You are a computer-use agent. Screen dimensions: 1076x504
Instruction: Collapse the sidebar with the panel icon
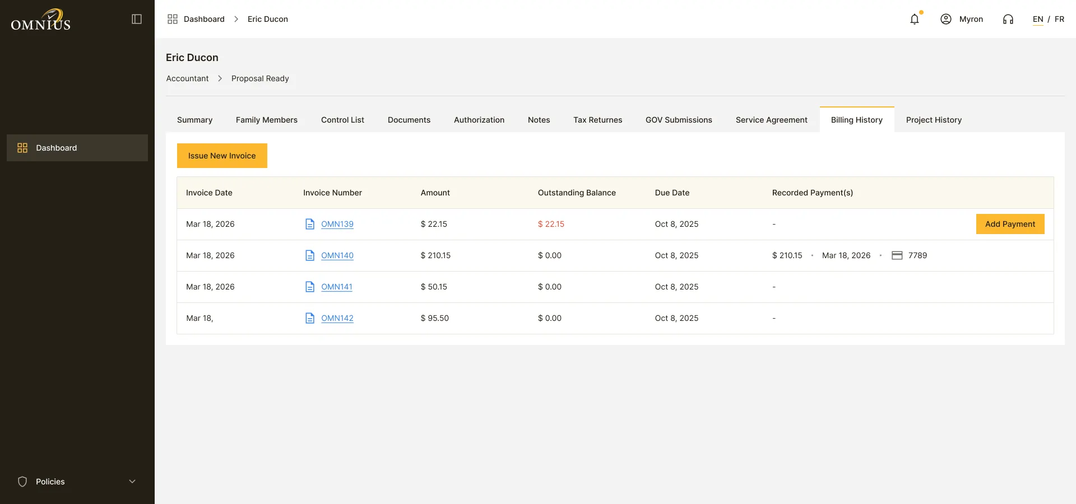click(x=137, y=19)
